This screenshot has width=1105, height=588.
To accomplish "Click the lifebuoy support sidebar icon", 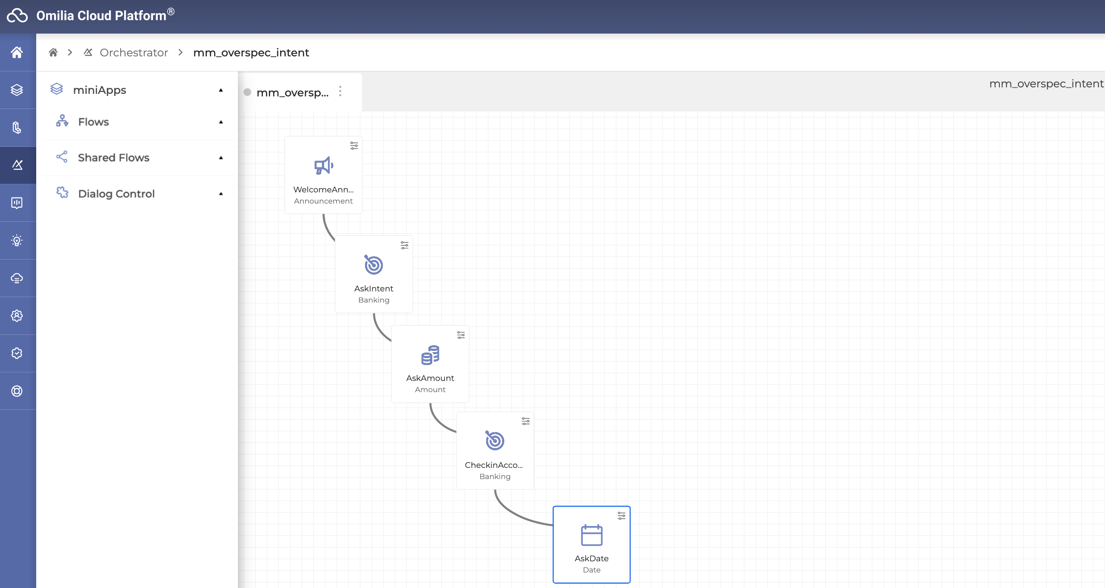I will point(17,391).
